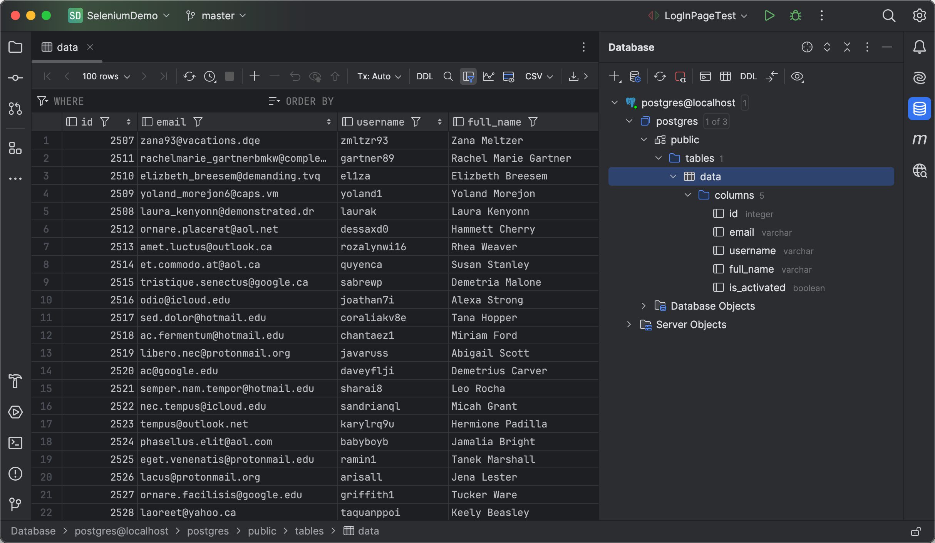This screenshot has width=935, height=543.
Task: Click the export data download icon
Action: point(573,76)
